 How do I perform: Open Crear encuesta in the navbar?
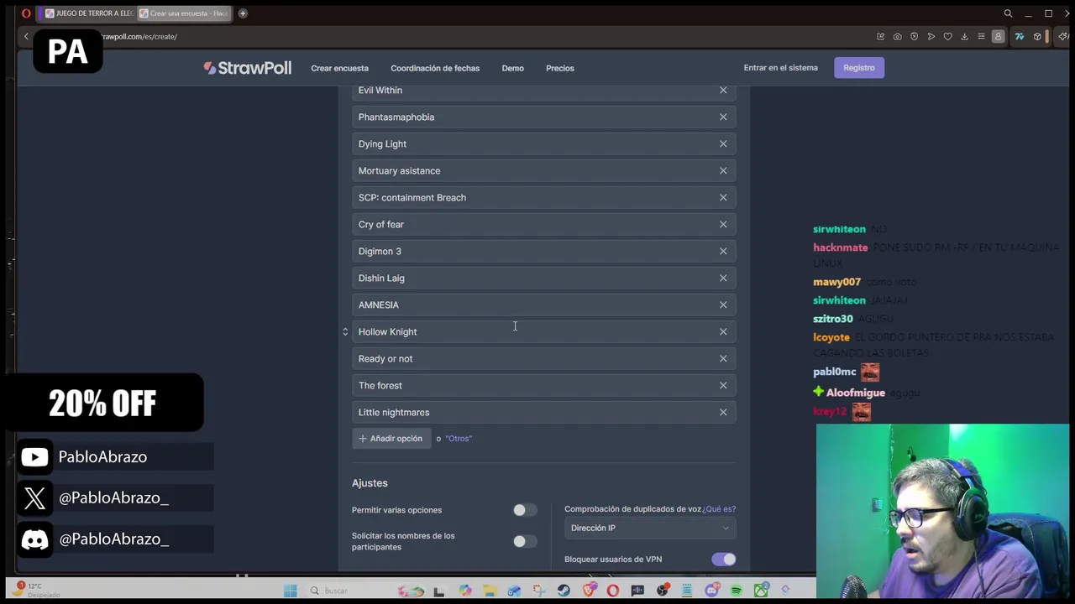(x=339, y=68)
